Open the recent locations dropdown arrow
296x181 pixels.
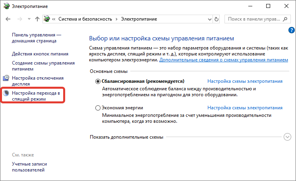tap(29, 19)
